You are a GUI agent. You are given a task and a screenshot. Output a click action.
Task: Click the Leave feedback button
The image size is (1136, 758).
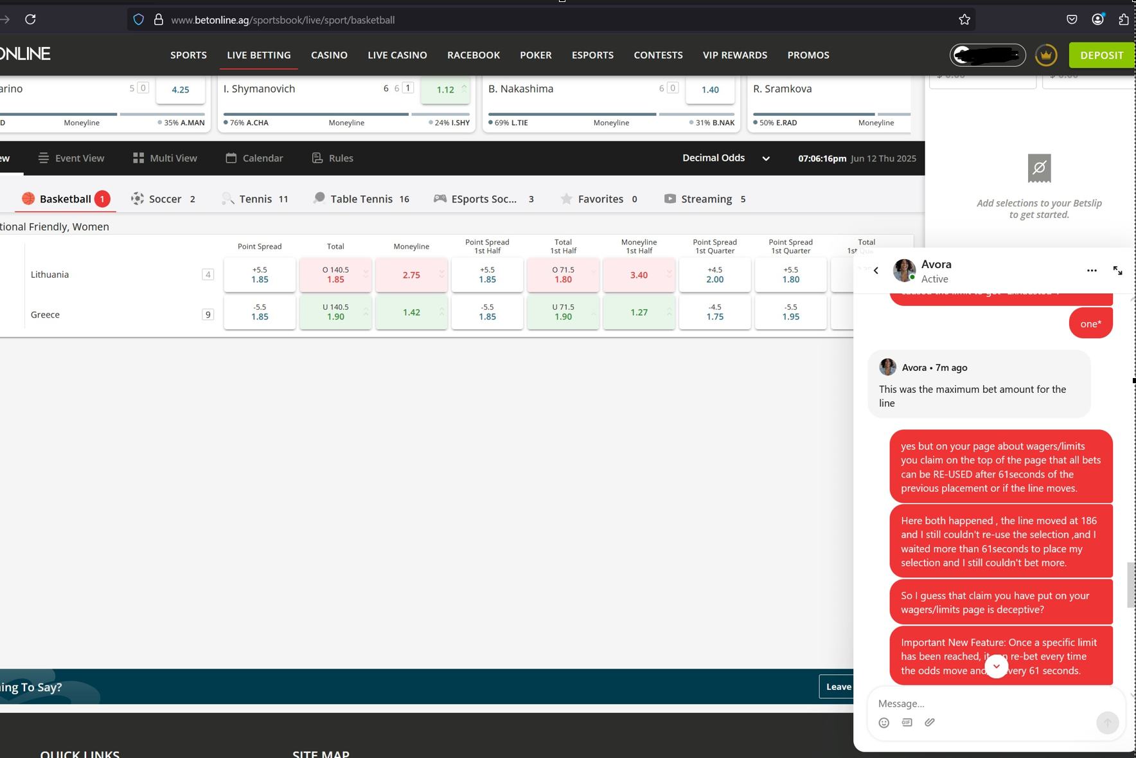(x=836, y=687)
